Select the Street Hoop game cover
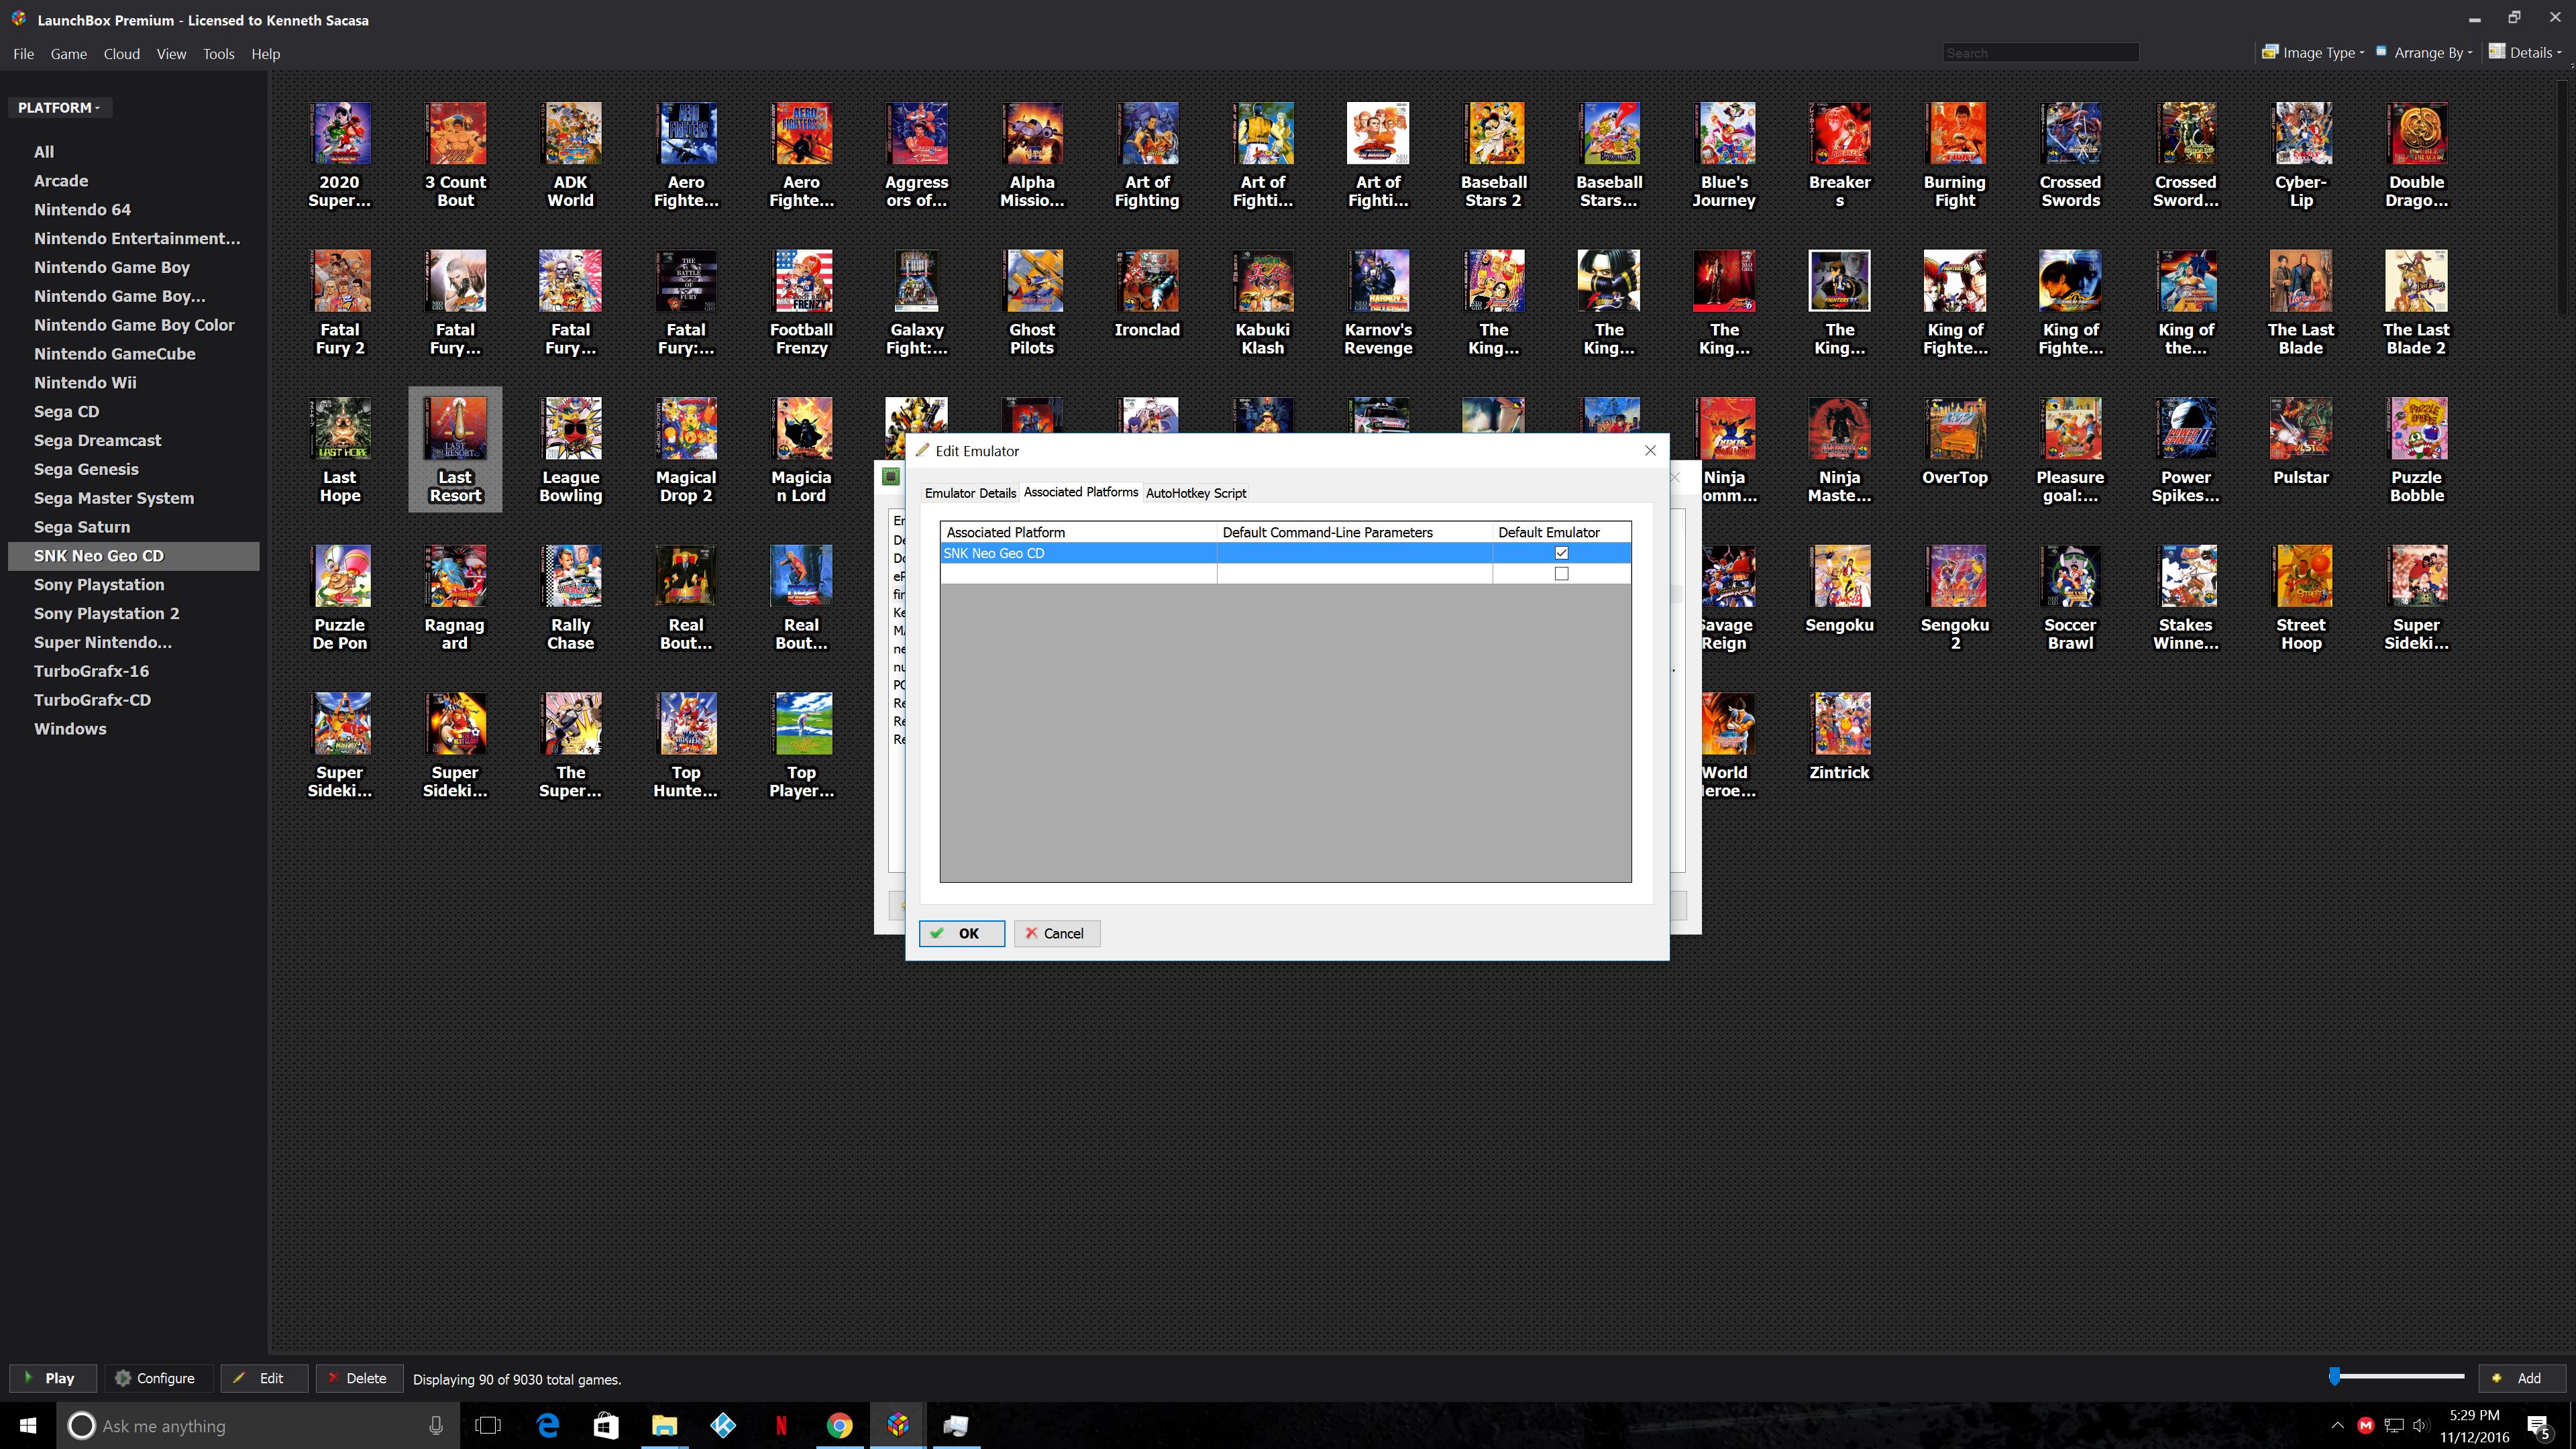Screen dimensions: 2576x1449 point(2302,576)
